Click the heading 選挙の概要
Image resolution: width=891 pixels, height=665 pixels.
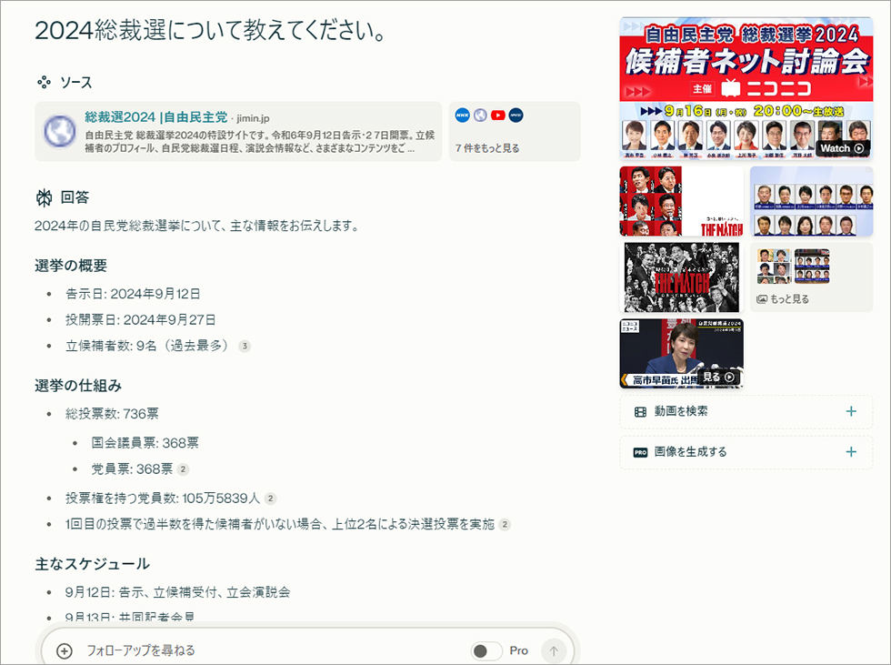click(71, 266)
